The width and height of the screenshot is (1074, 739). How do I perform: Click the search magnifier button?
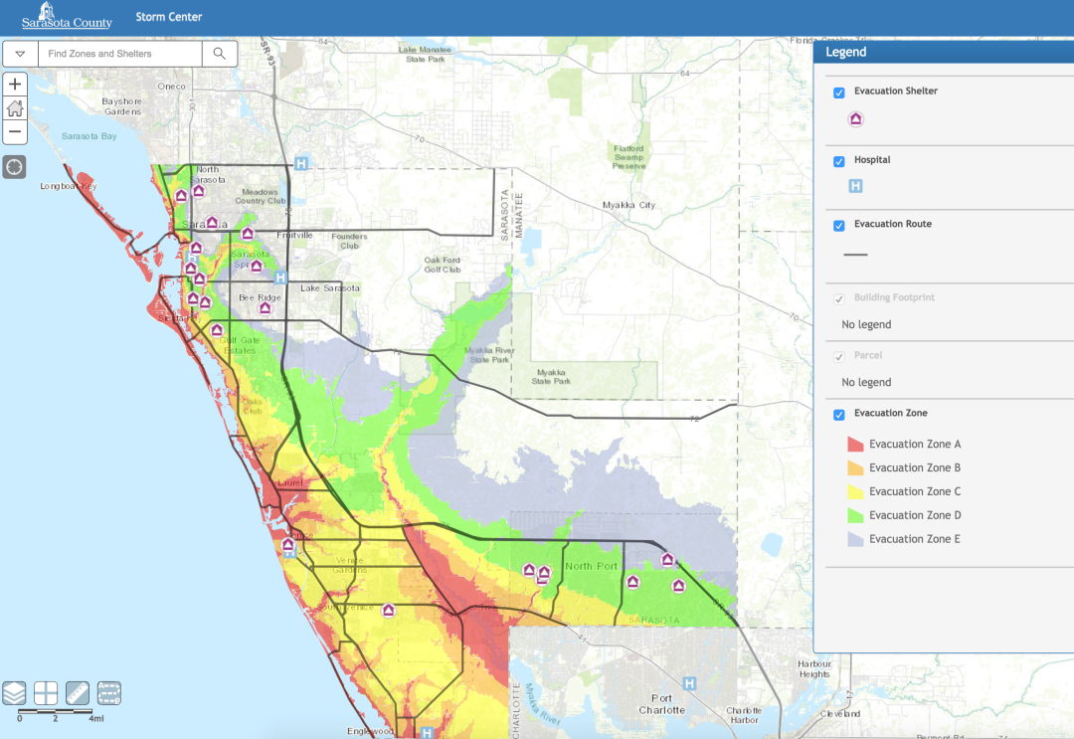pyautogui.click(x=220, y=54)
